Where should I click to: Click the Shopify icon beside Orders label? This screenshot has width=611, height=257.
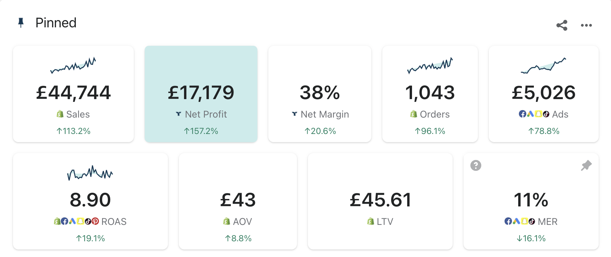[x=414, y=114]
